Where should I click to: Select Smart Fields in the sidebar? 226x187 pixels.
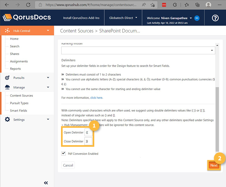pos(18,111)
